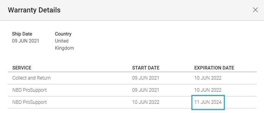Click Collect and Return expiration 10 JUN 2022

pos(208,78)
